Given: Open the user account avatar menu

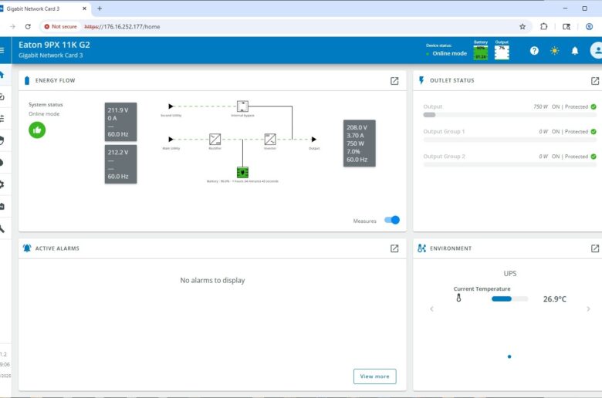Looking at the screenshot, I should coord(596,50).
